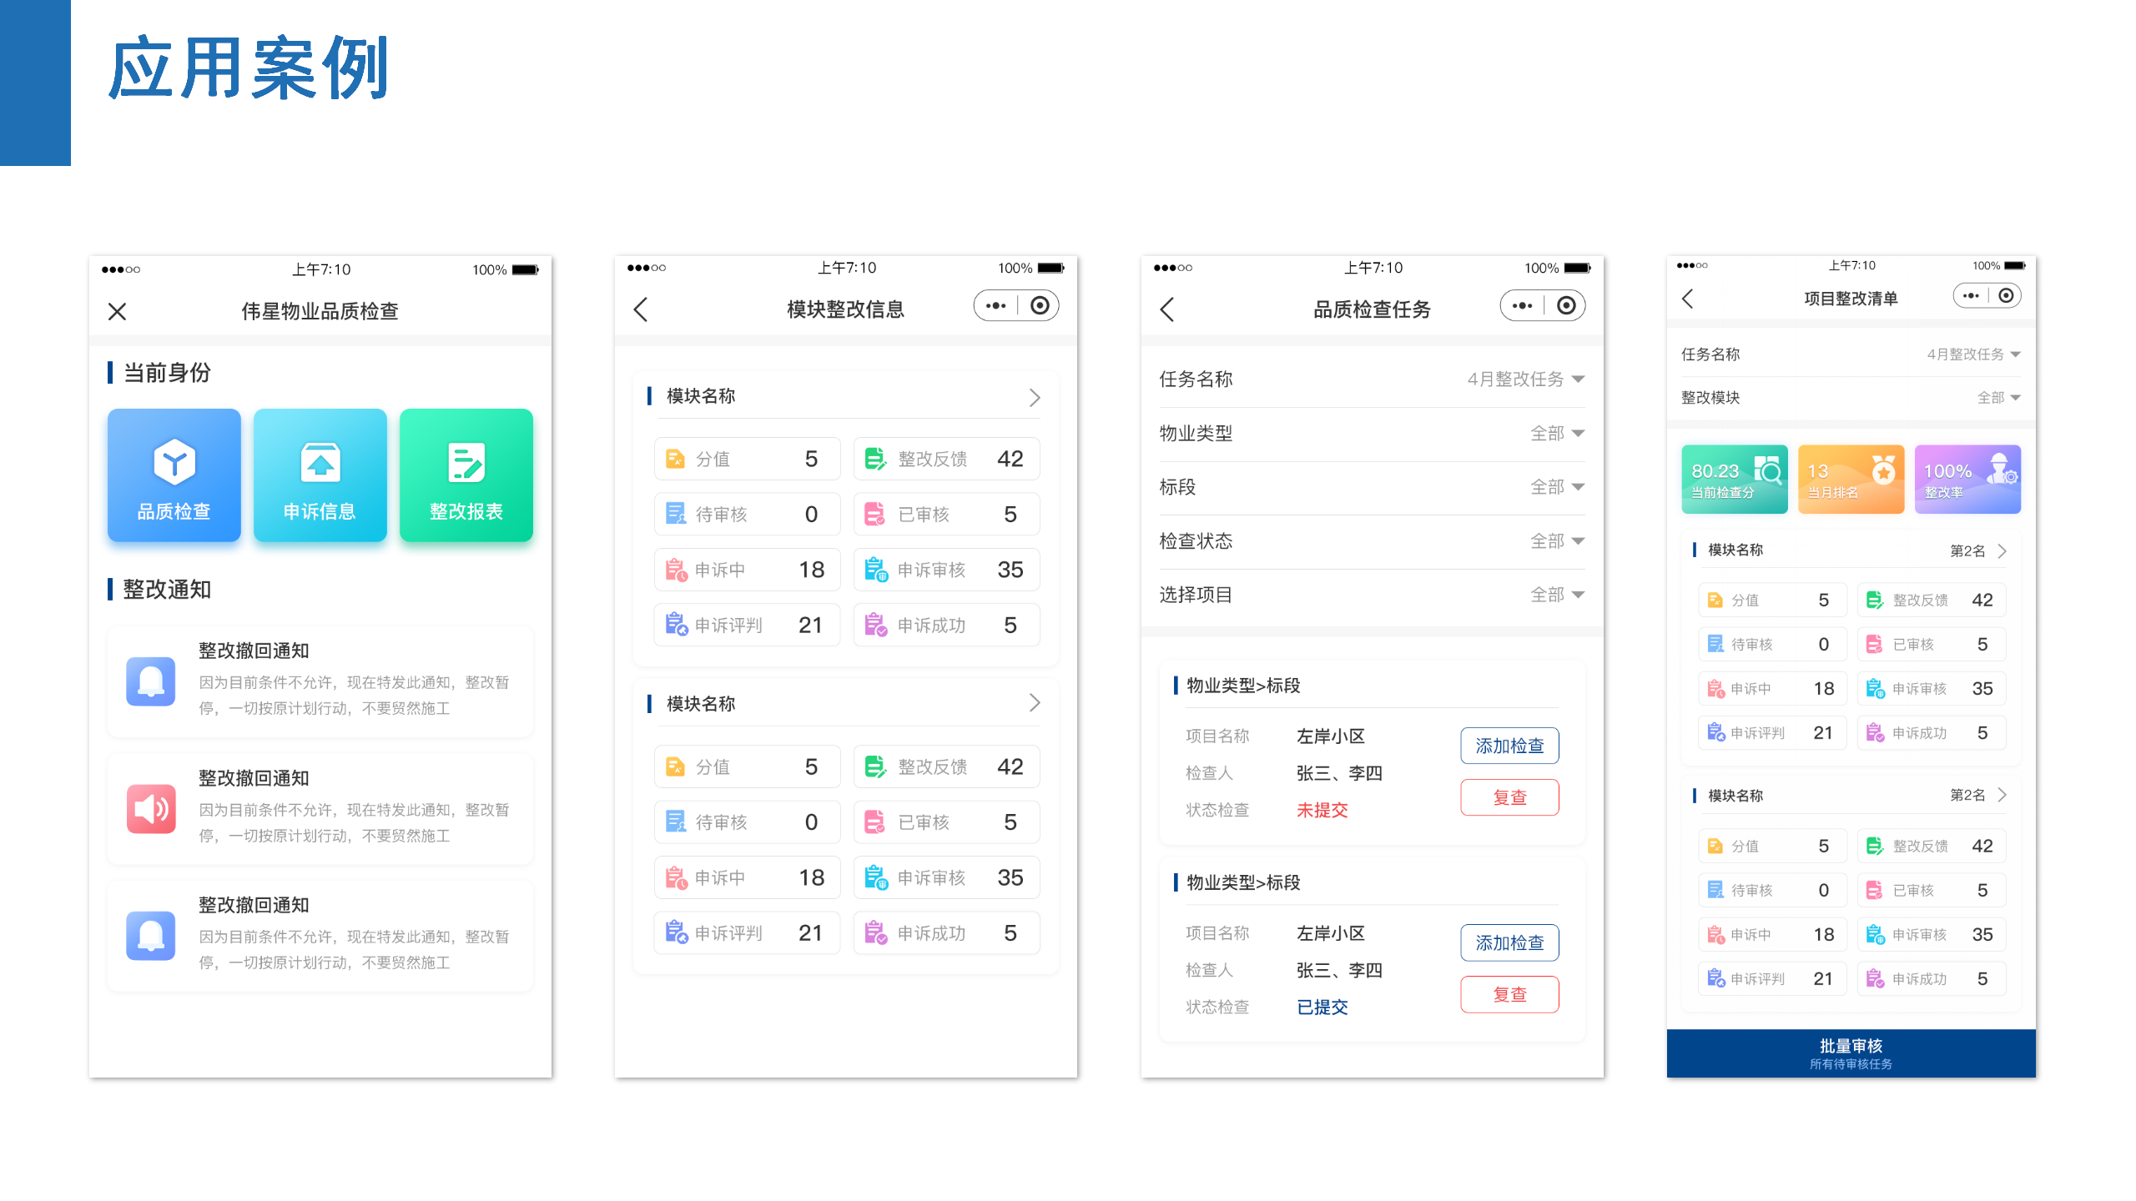Open the 整改报表 module icon
The image size is (2136, 1201).
pyautogui.click(x=466, y=475)
